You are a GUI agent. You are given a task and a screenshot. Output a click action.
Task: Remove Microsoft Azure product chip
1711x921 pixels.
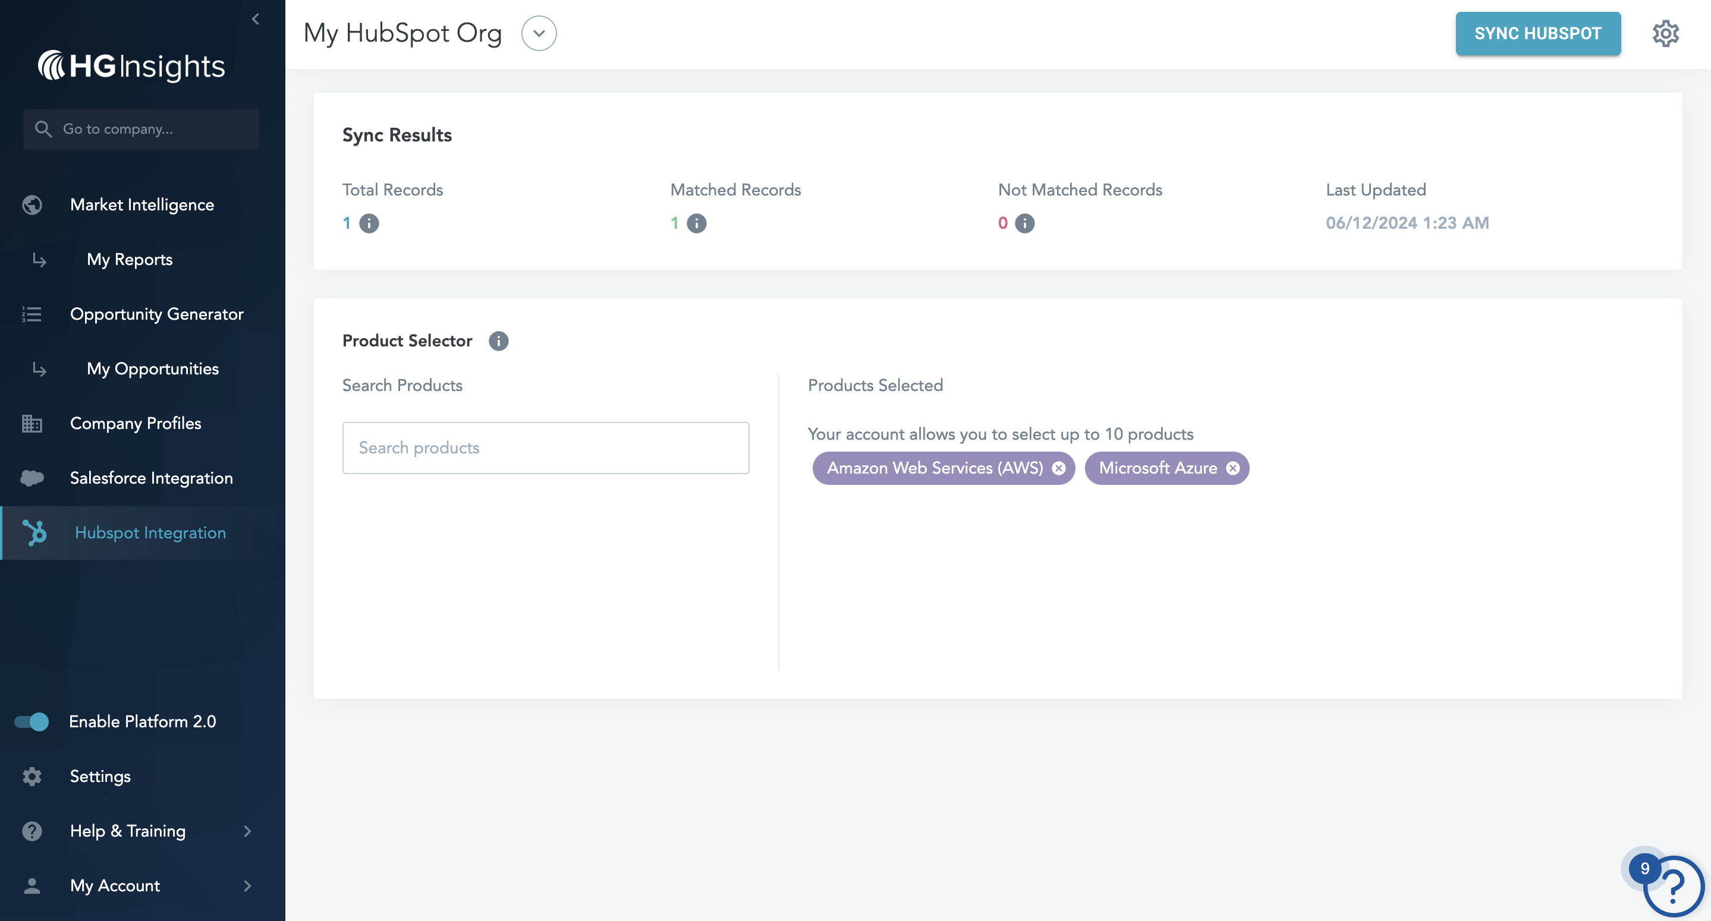tap(1233, 468)
